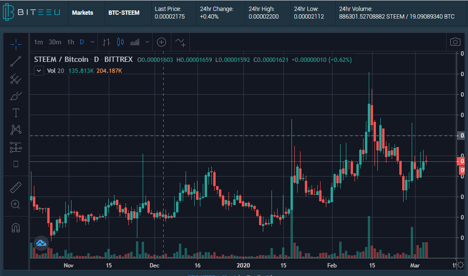Select the zoom in tool
The width and height of the screenshot is (468, 276).
click(16, 204)
